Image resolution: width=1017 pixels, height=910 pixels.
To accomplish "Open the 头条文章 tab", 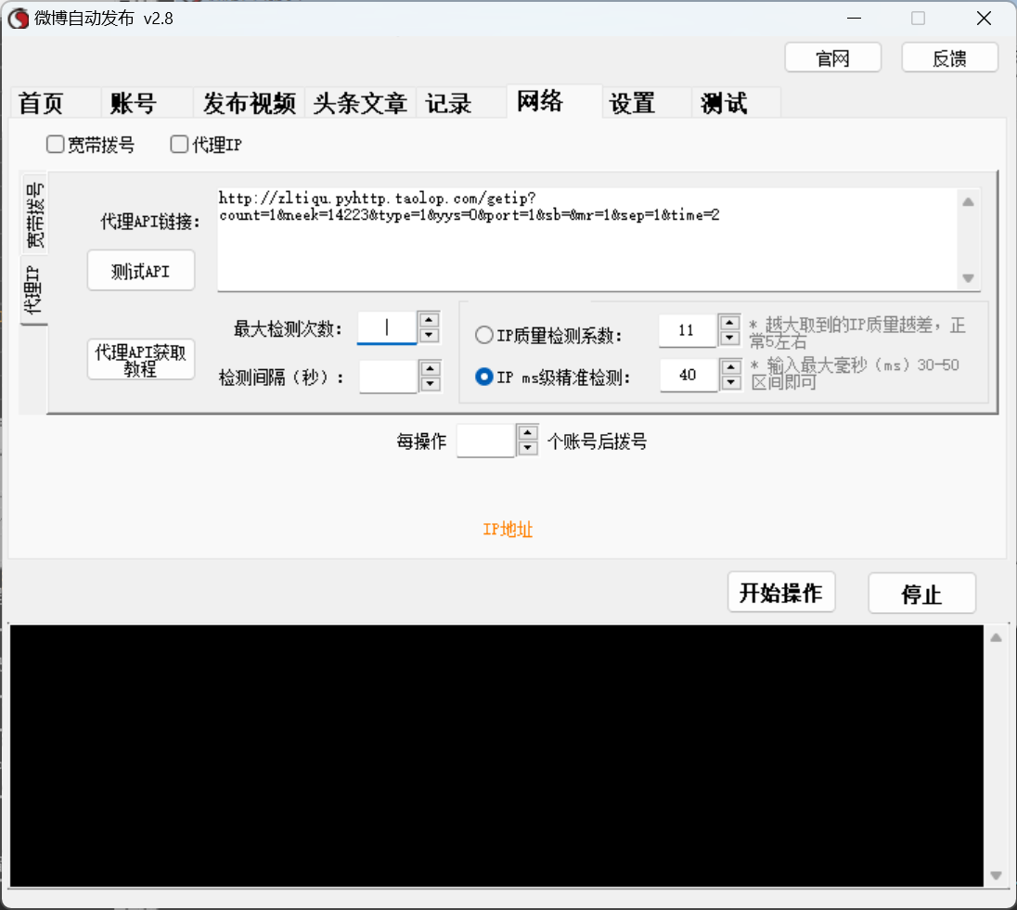I will 361,102.
